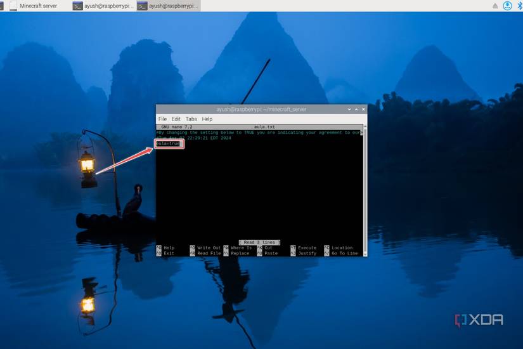The image size is (523, 349).
Task: Click the eula.txt filename in nano header
Action: click(x=264, y=127)
